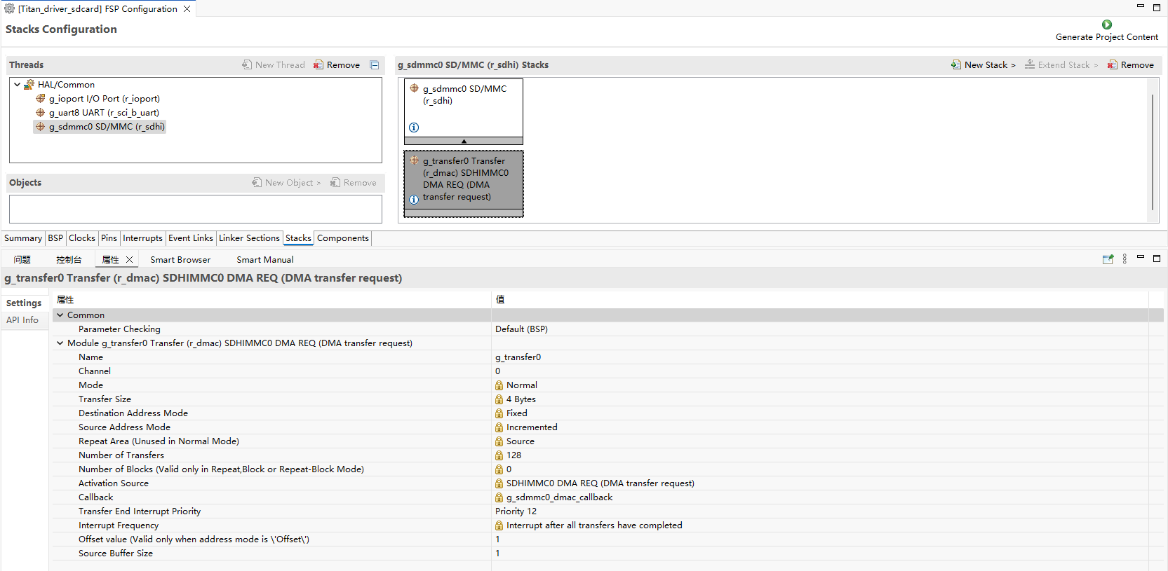Click info icon on g_transfer0 stack block
1168x571 pixels.
point(414,199)
